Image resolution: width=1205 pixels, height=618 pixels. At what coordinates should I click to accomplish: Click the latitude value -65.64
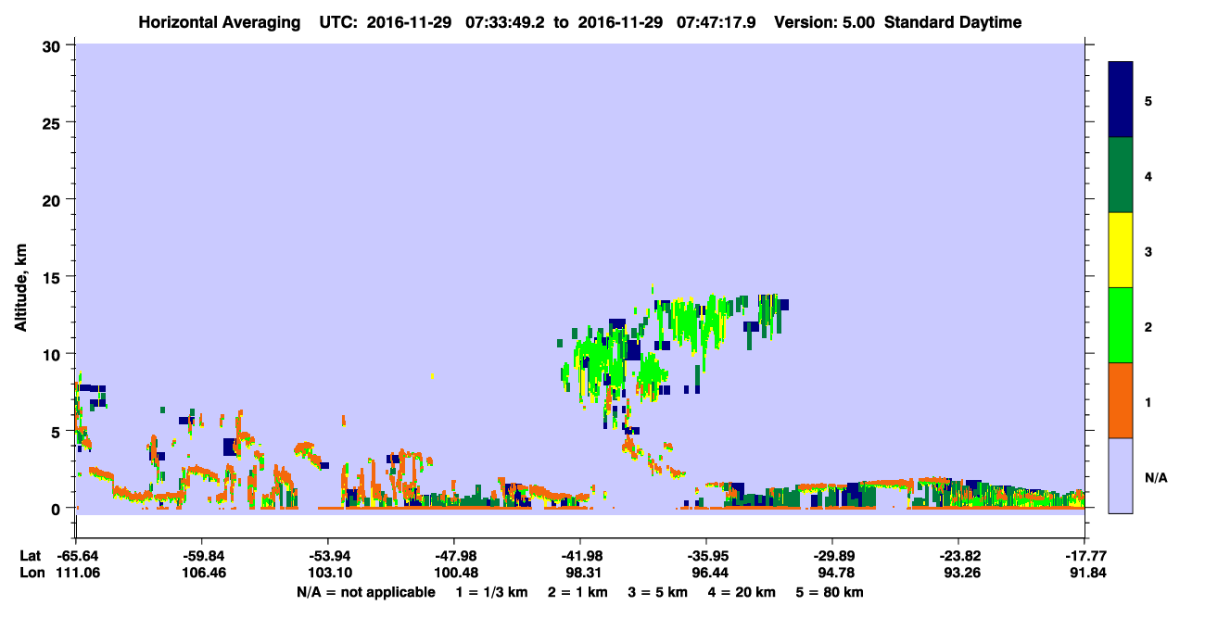coord(76,556)
